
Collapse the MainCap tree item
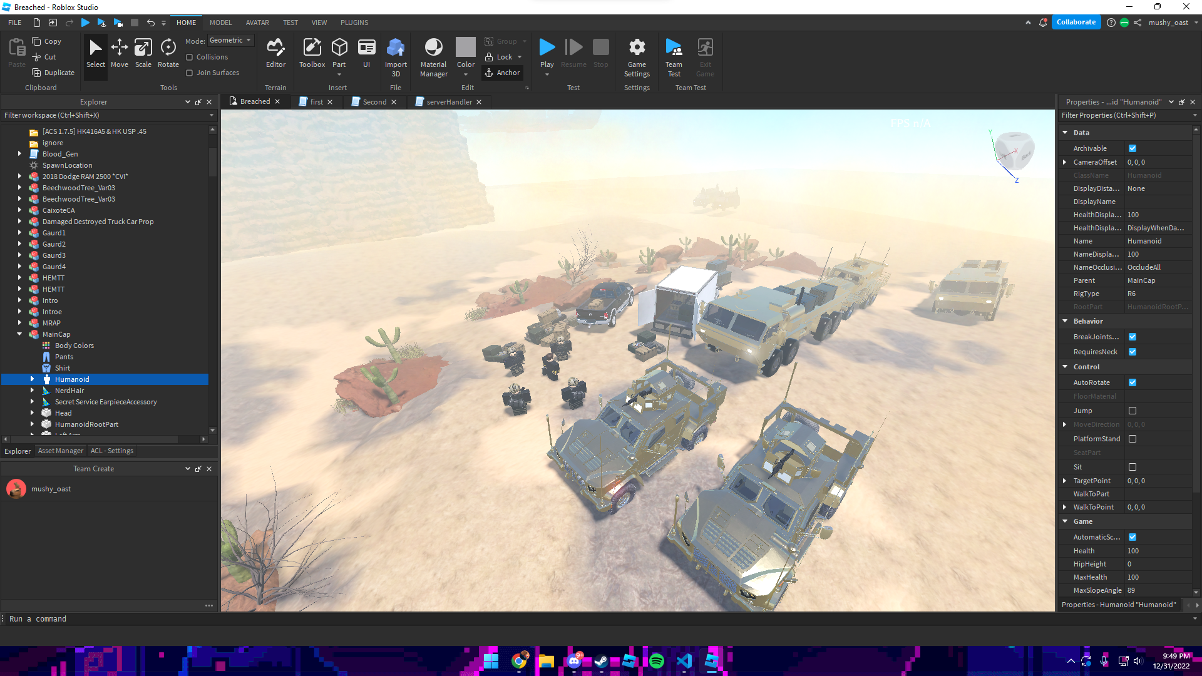coord(19,334)
